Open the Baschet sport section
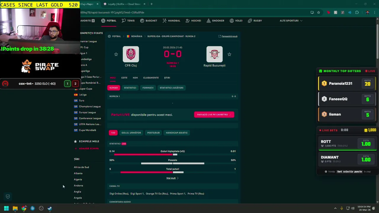Viewport: 379px width, 213px height. click(149, 21)
